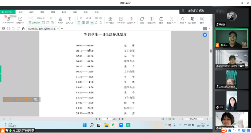Select the highlighter pen icon

[60, 19]
